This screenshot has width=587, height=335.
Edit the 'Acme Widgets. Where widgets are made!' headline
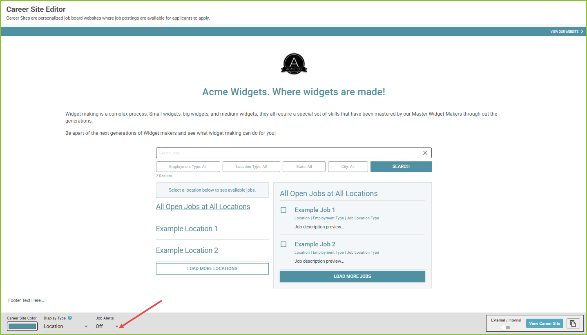[x=294, y=92]
